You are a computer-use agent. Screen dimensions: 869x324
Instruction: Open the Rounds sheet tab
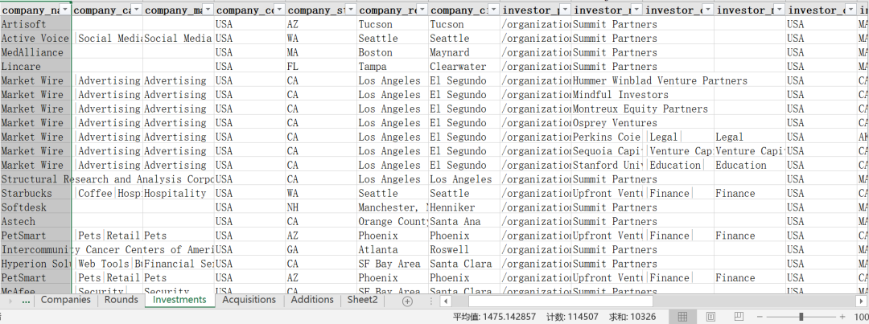point(121,300)
